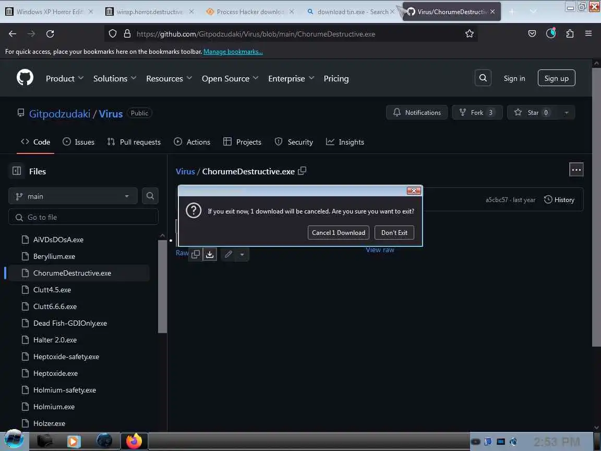601x451 pixels.
Task: Open the Pricing link
Action: coord(336,78)
